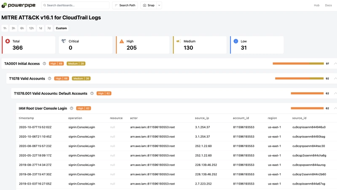Open info icon beside IAM Root User Console Login
This screenshot has width=337, height=190.
pyautogui.click(x=72, y=108)
